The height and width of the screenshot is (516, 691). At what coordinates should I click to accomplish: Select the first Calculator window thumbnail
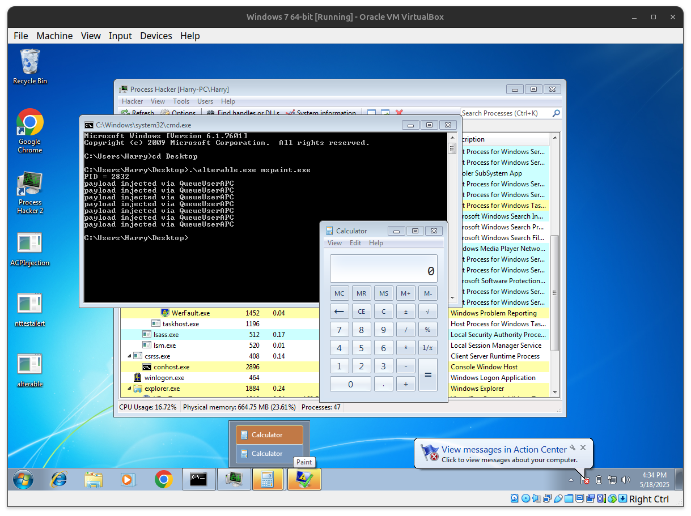[x=269, y=435]
